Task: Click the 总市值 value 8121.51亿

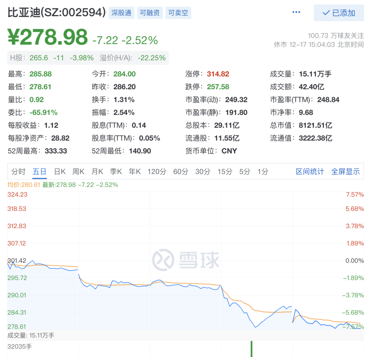Action: coord(316,125)
